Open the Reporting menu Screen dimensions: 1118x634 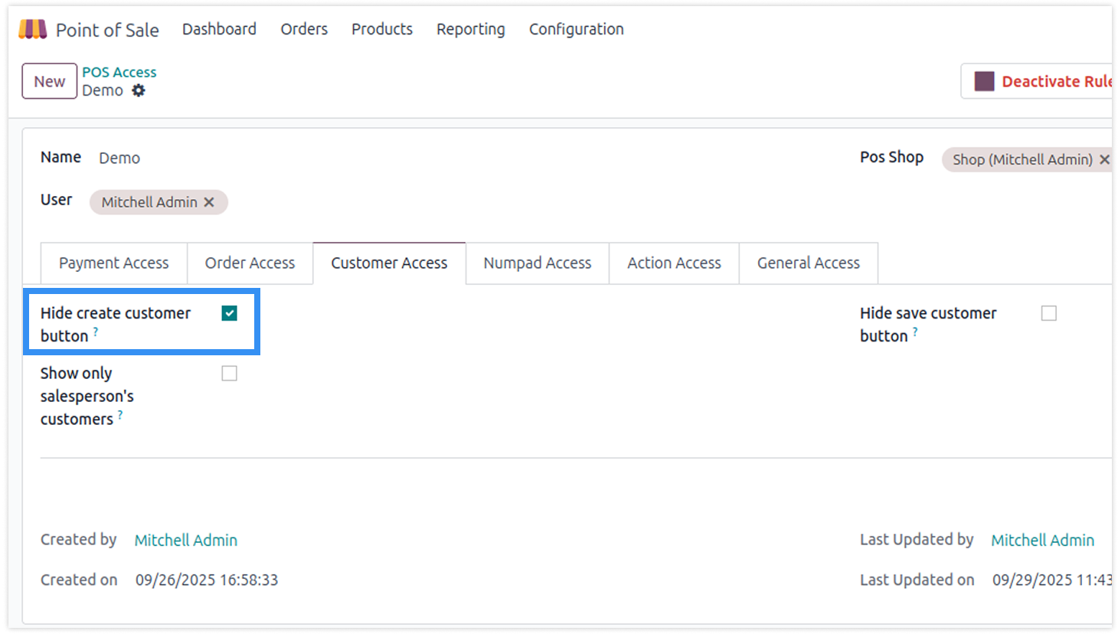tap(470, 29)
